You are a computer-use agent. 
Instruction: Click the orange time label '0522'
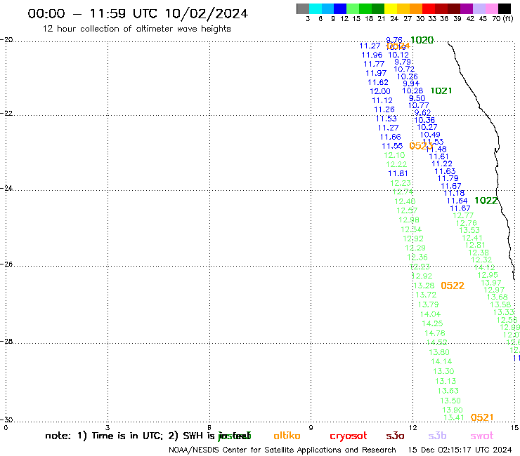point(453,286)
